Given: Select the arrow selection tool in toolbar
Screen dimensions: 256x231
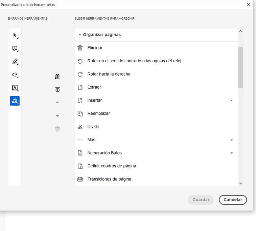Looking at the screenshot, I should 15,35.
